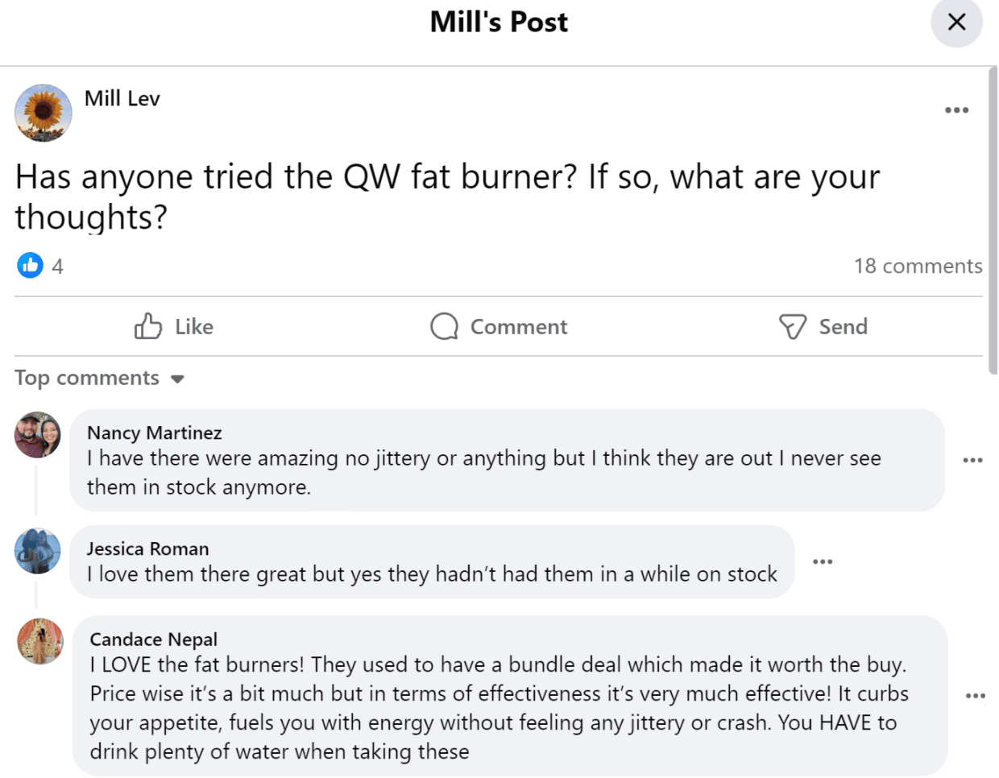Like the post with thumbs-up button
The image size is (999, 778).
tap(173, 326)
